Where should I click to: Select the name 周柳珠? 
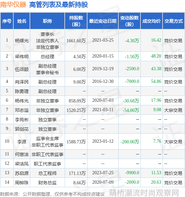pyautogui.click(x=22, y=183)
